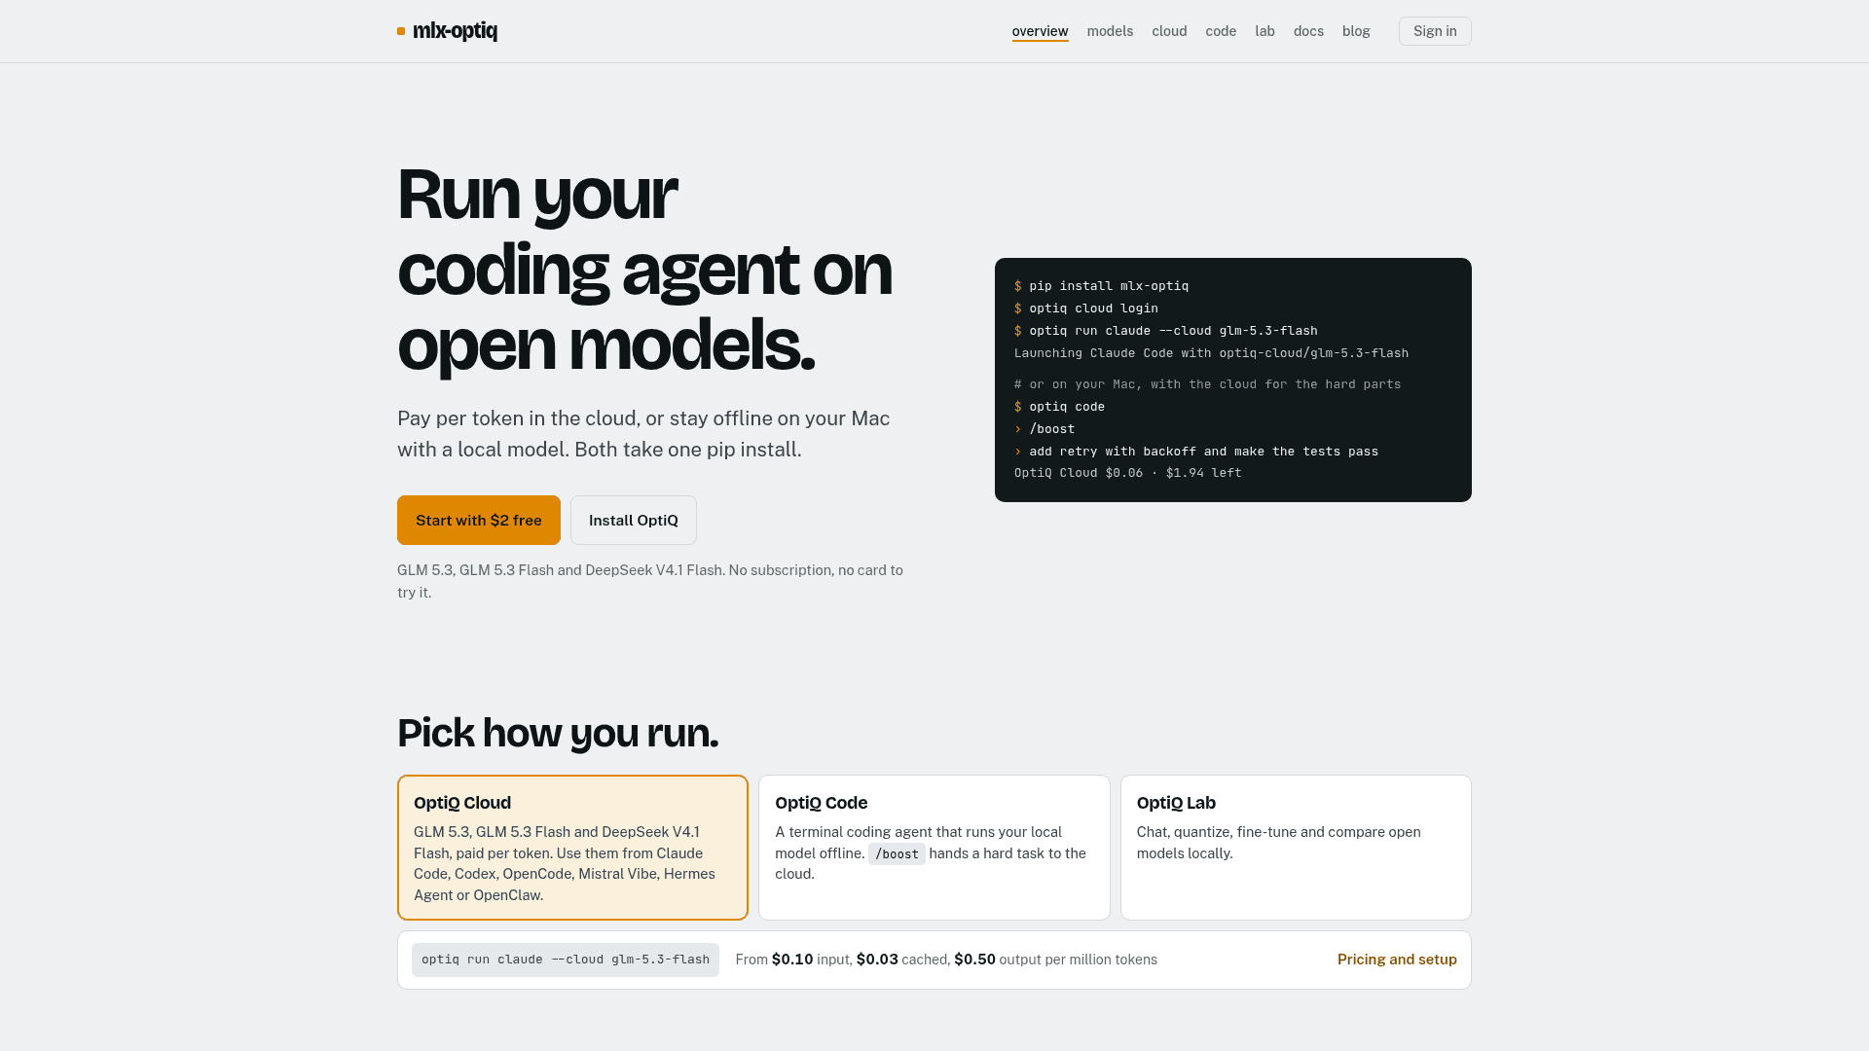Screen dimensions: 1869x1051
Task: Click the 'optiq code' terminal line
Action: coord(1059,407)
